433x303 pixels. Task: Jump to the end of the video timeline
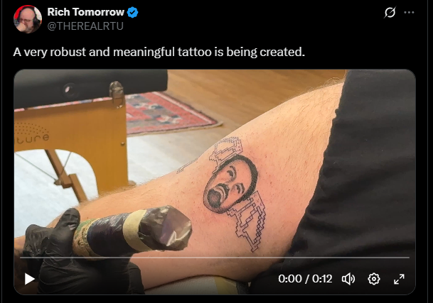[x=409, y=258]
